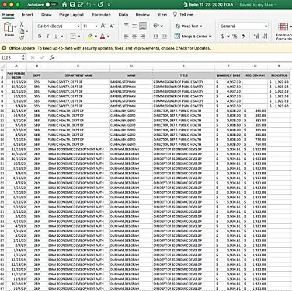Apply the red Font Color
Image resolution: width=292 pixels, height=291 pixels.
102,36
